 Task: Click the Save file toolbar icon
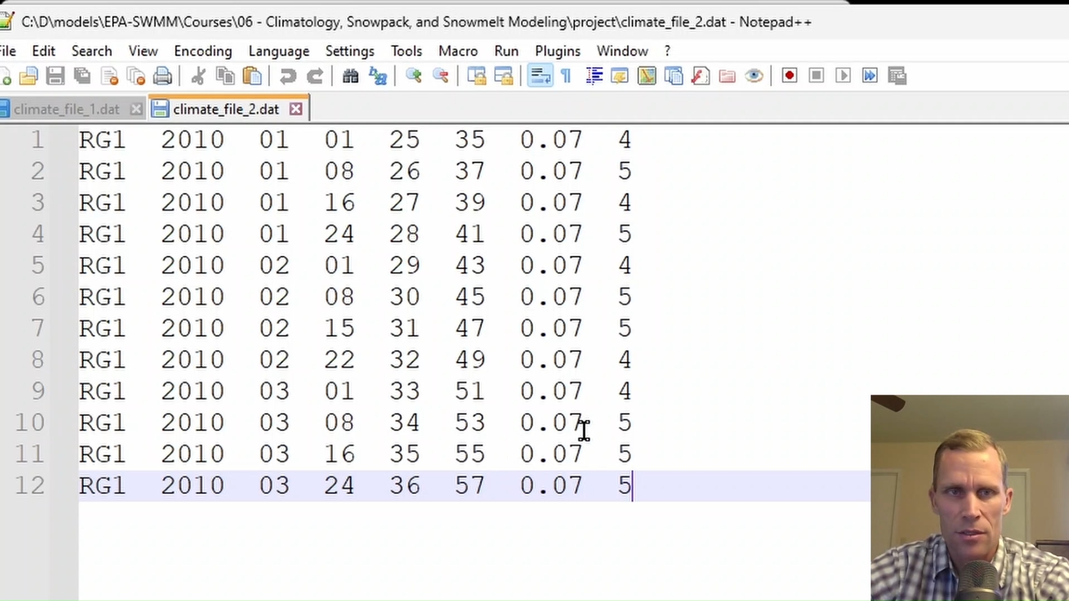coord(55,76)
